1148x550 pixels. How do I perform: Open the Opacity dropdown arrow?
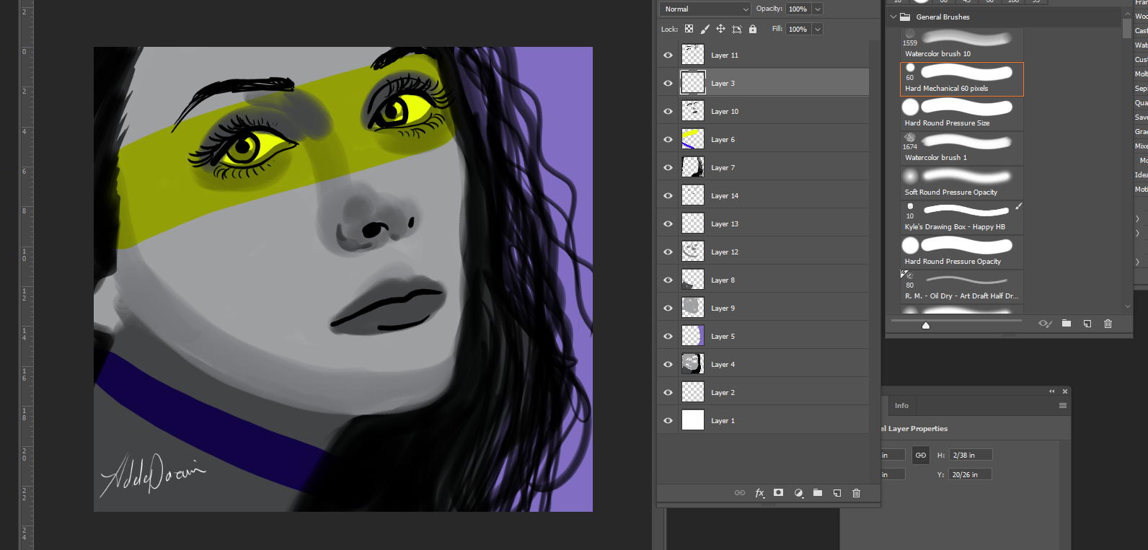(x=818, y=9)
